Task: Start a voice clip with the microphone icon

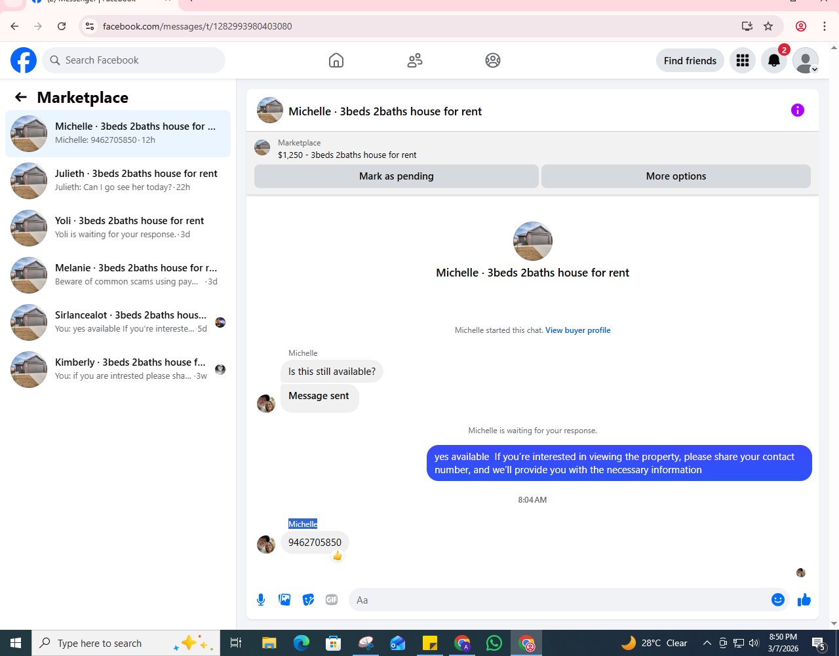Action: [x=261, y=600]
